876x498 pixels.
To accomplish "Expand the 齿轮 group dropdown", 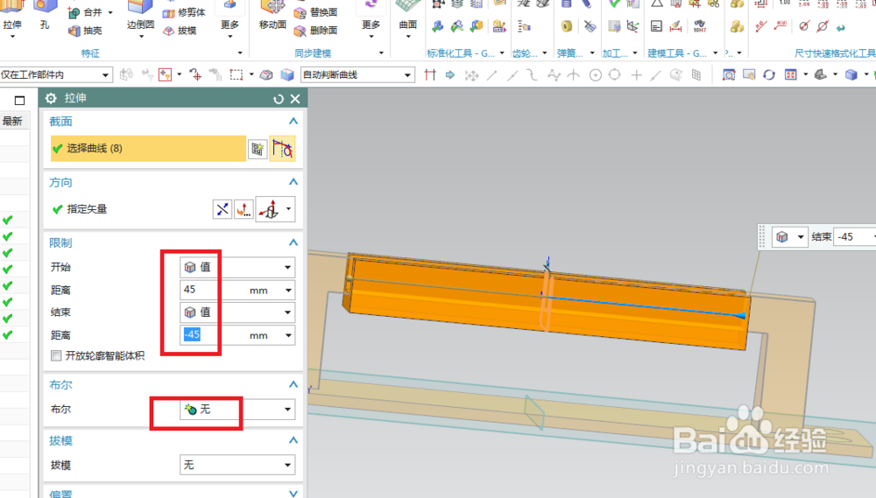I will (545, 53).
